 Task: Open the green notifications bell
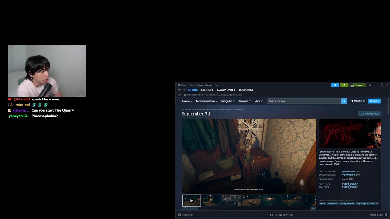[x=344, y=85]
